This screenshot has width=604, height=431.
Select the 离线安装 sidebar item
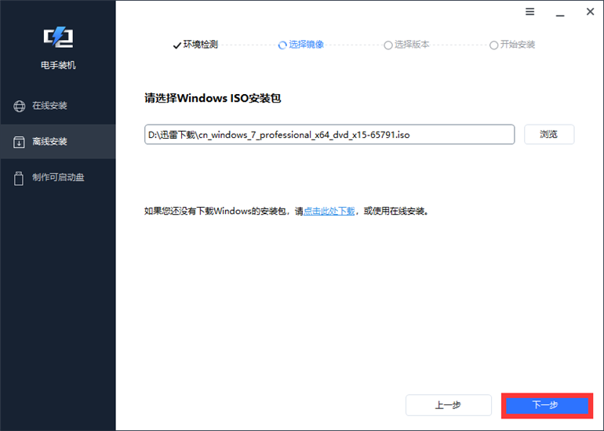point(58,142)
